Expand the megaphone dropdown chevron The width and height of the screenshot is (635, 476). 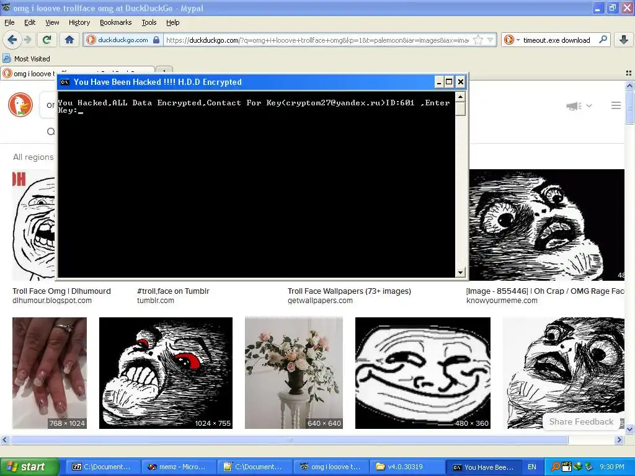(589, 105)
